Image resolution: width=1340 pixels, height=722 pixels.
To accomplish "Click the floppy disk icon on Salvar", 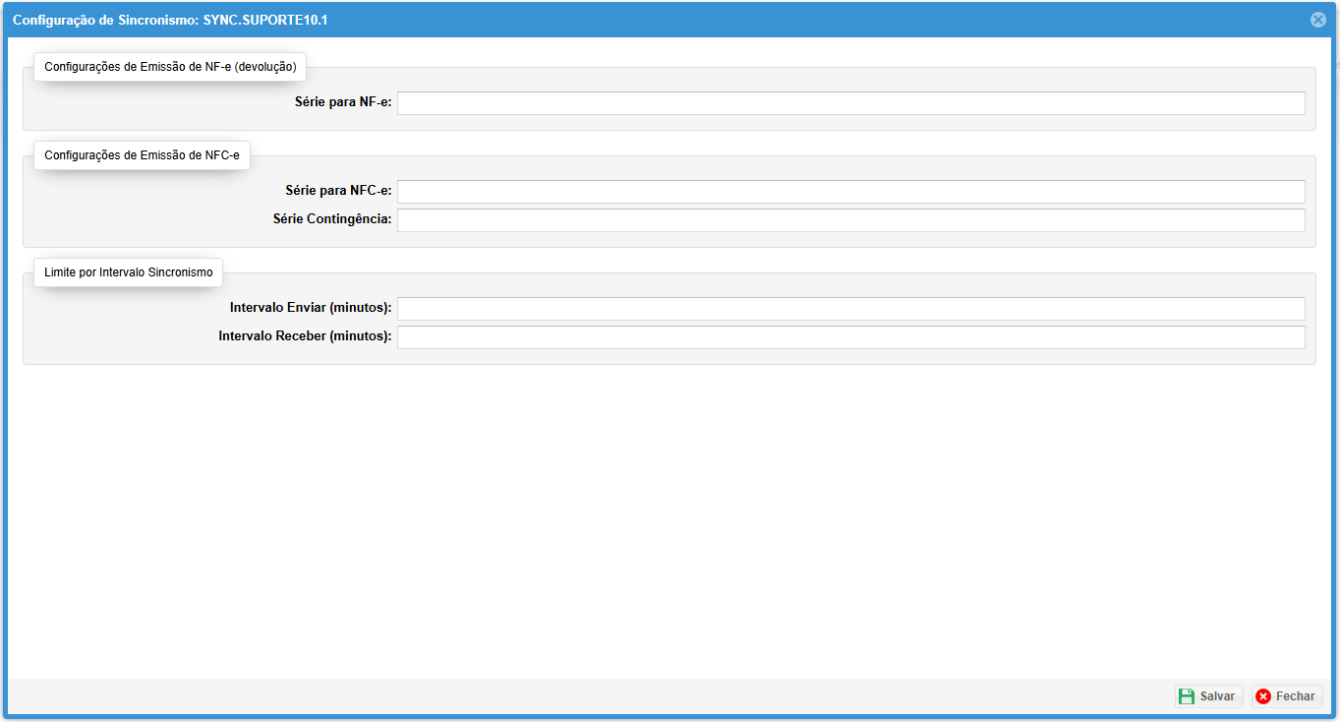I will (x=1187, y=696).
